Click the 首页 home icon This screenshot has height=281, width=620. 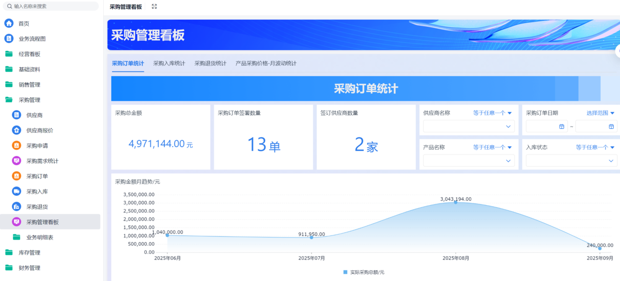click(x=9, y=23)
